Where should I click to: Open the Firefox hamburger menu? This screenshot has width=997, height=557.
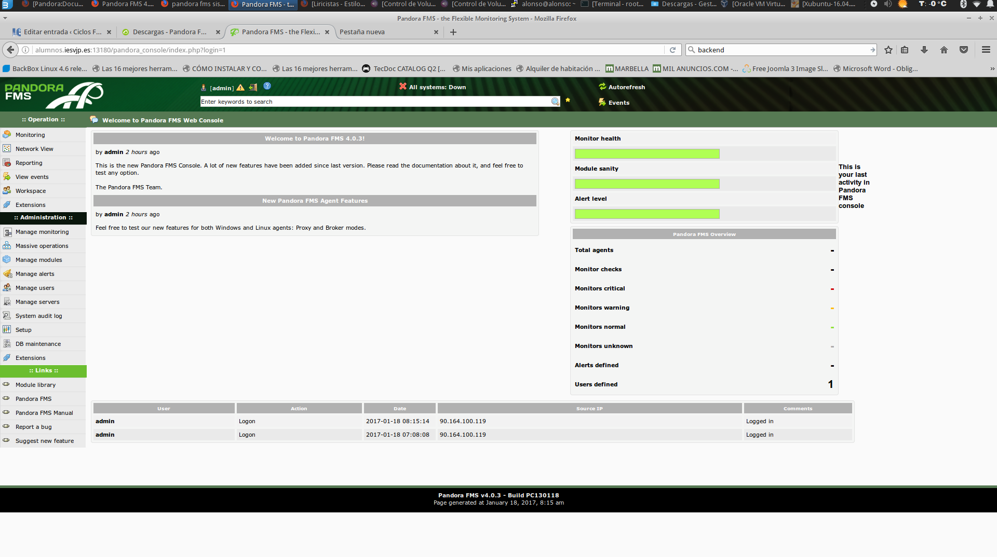[x=986, y=50]
